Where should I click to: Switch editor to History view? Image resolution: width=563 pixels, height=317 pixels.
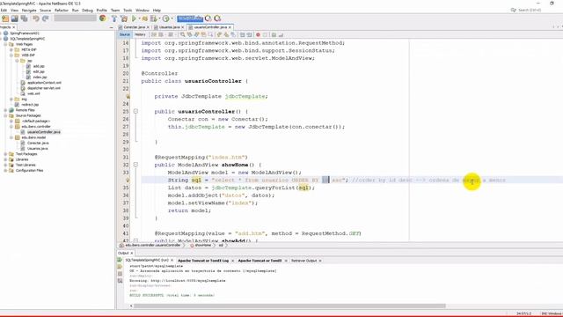tap(140, 34)
